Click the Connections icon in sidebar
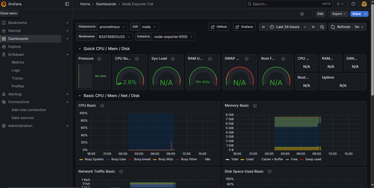Image resolution: width=374 pixels, height=188 pixels. [x=4, y=102]
